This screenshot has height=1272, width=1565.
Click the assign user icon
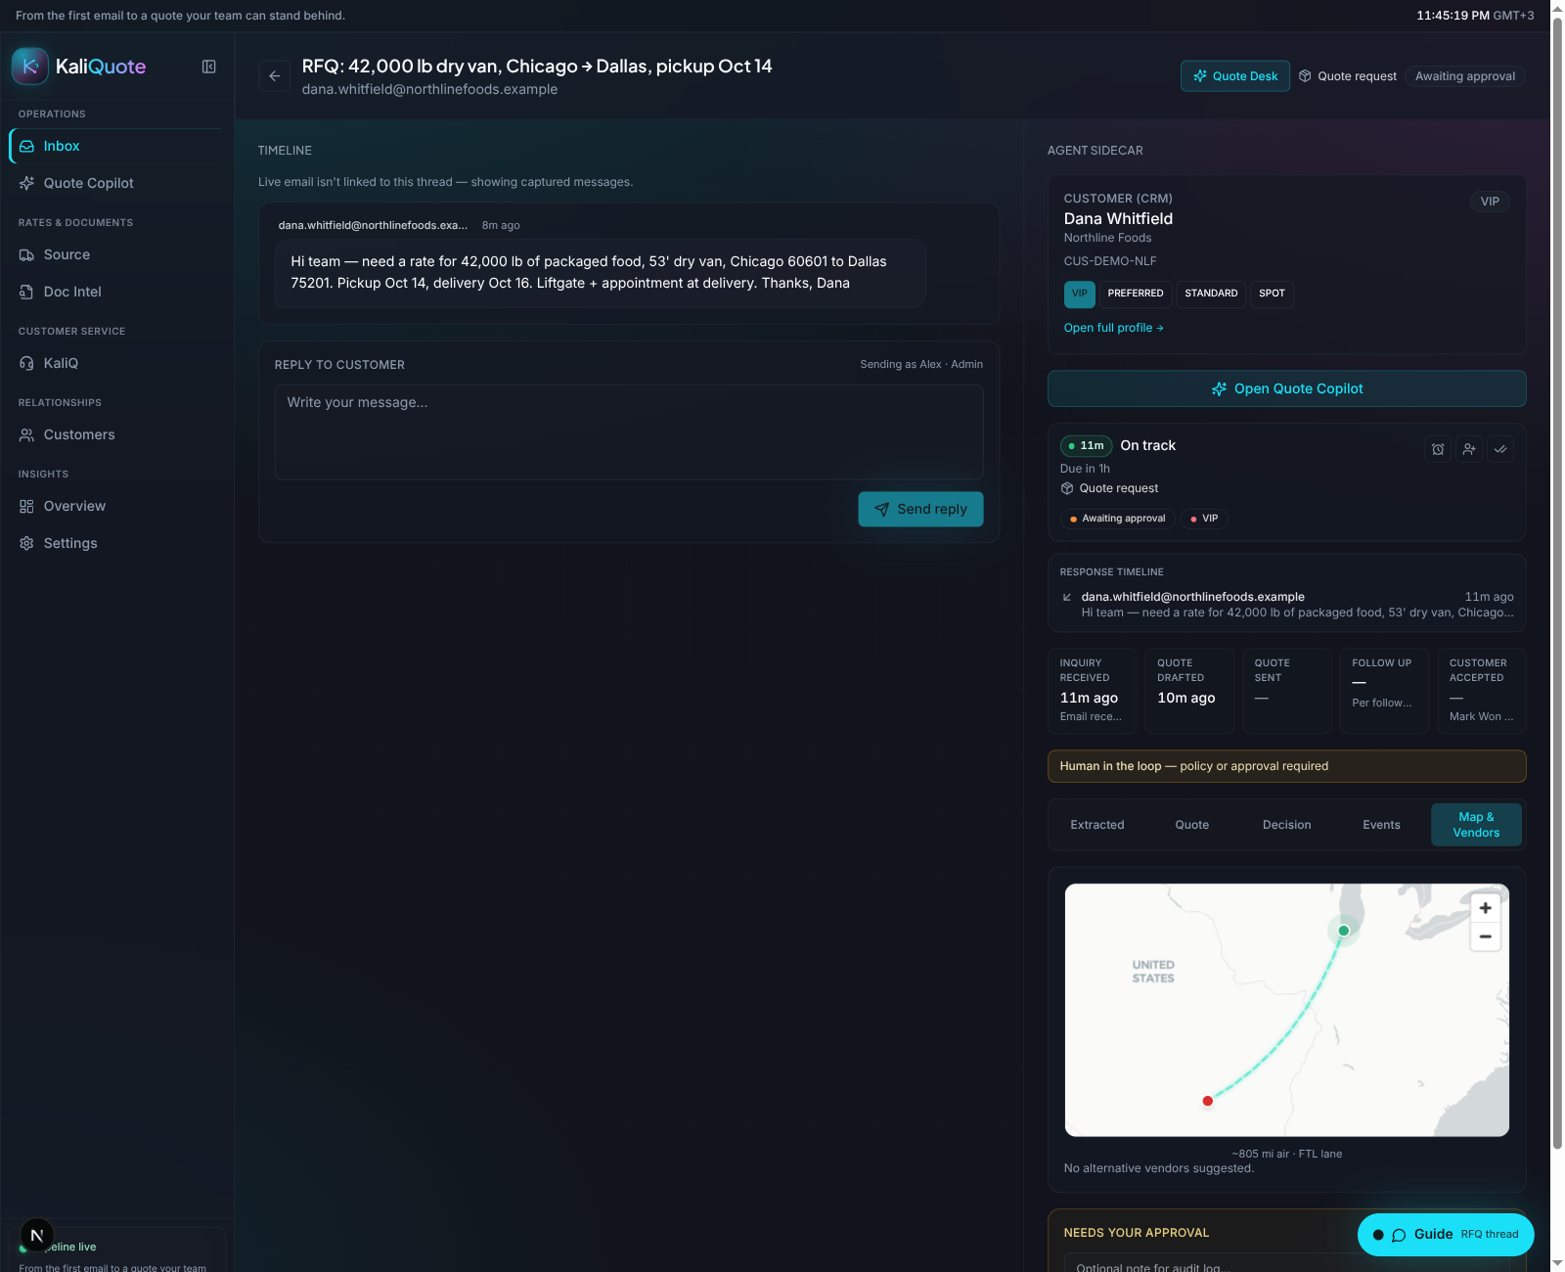point(1469,449)
